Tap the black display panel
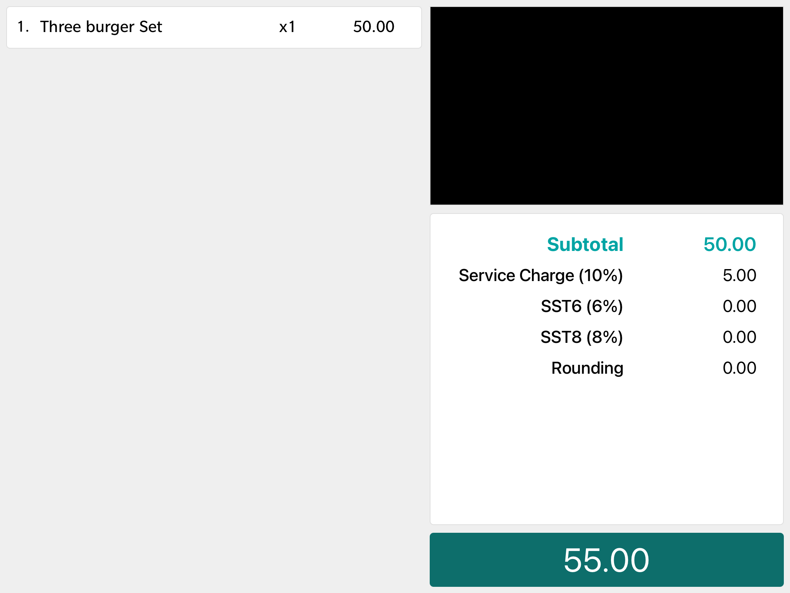Image resolution: width=790 pixels, height=593 pixels. coord(606,105)
